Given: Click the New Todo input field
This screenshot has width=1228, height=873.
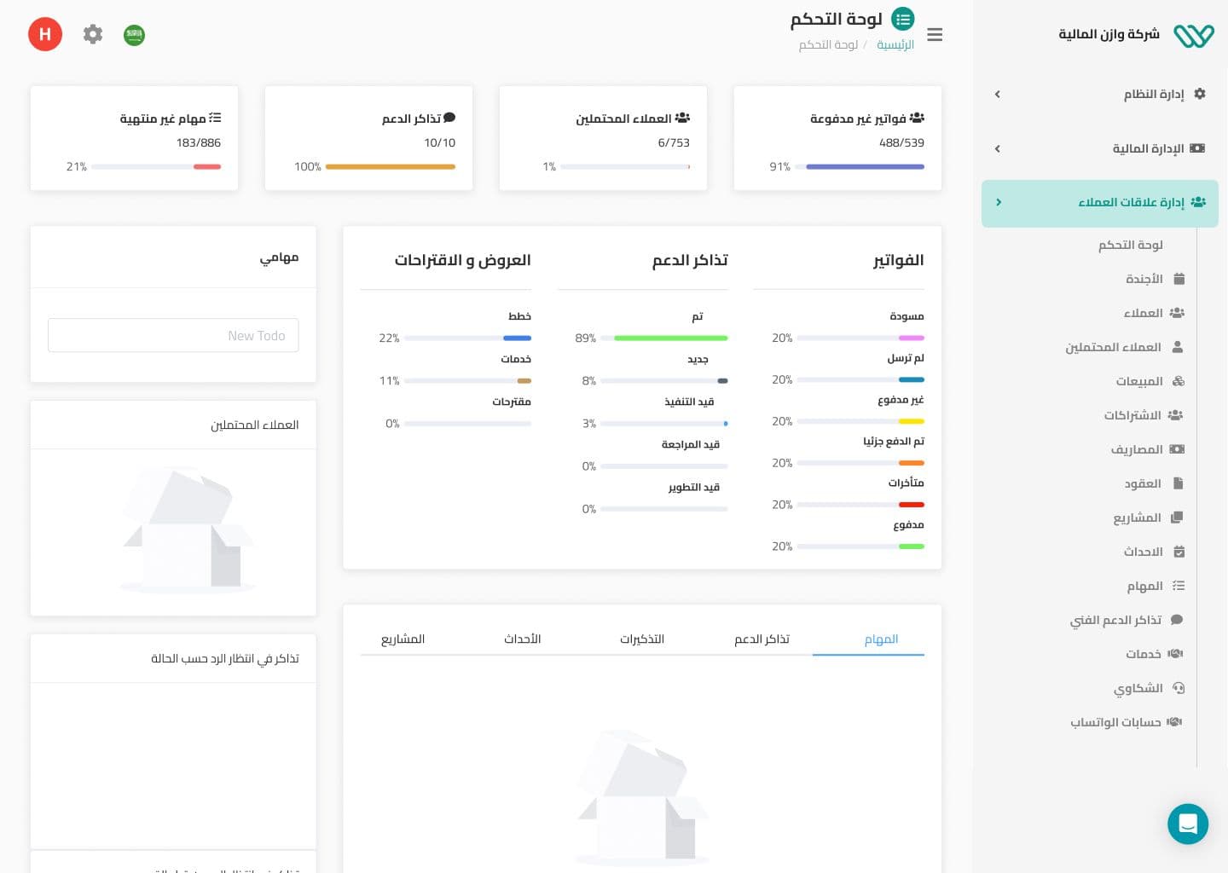Looking at the screenshot, I should pyautogui.click(x=173, y=335).
